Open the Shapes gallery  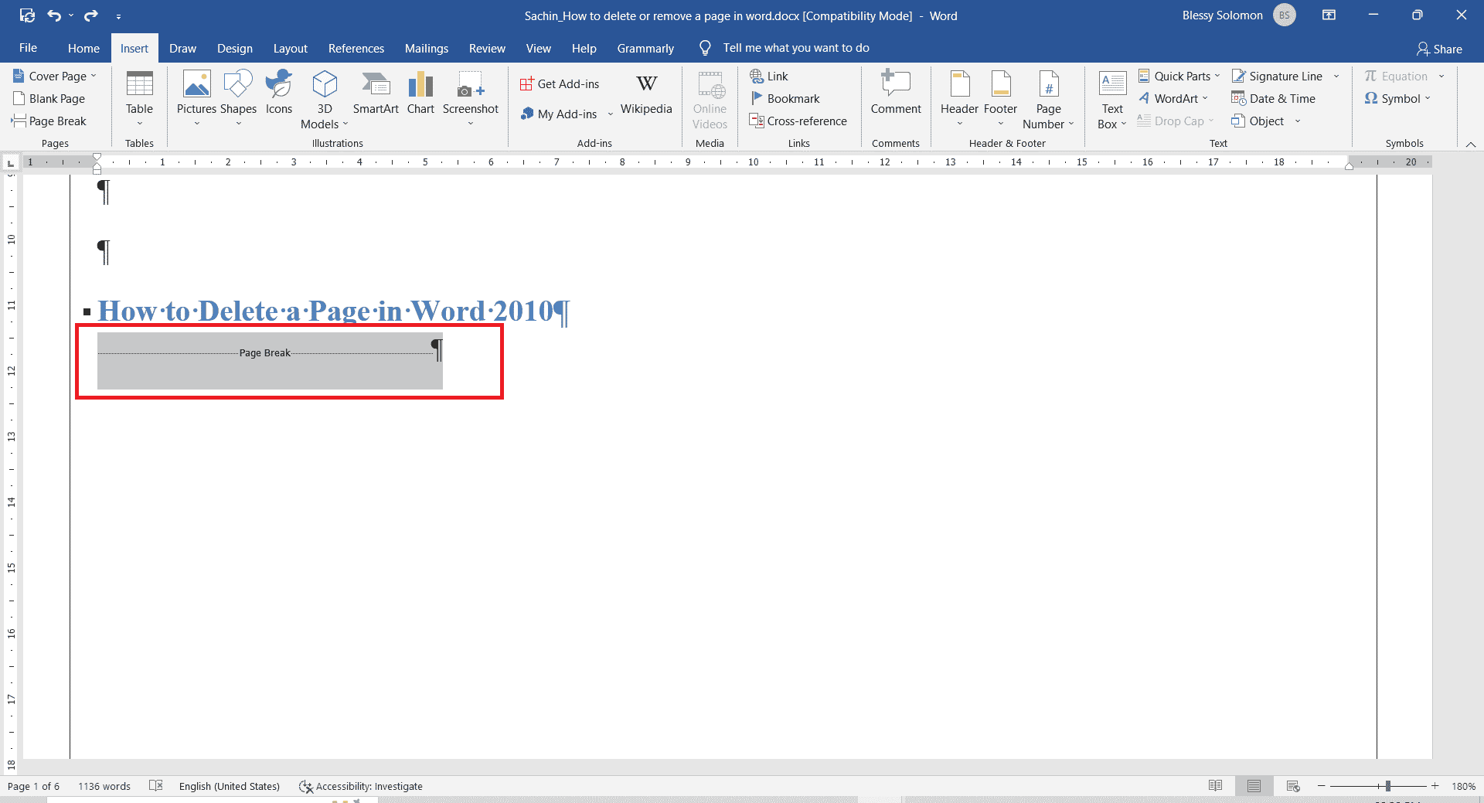click(238, 99)
